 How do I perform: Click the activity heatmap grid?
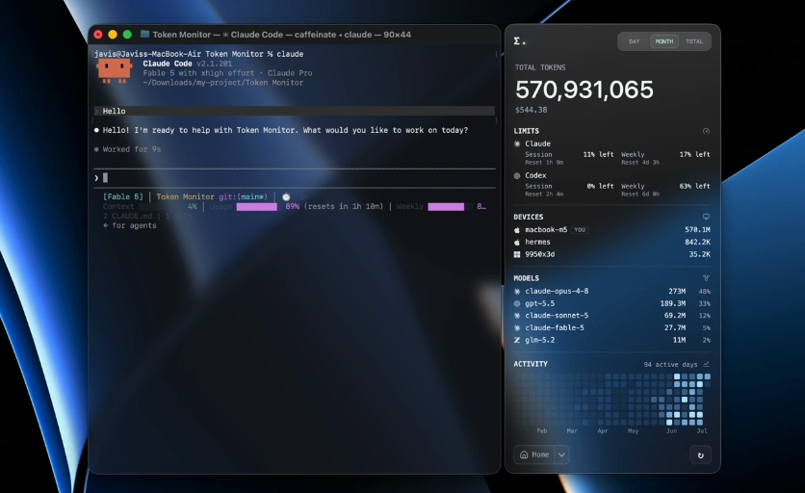[613, 399]
